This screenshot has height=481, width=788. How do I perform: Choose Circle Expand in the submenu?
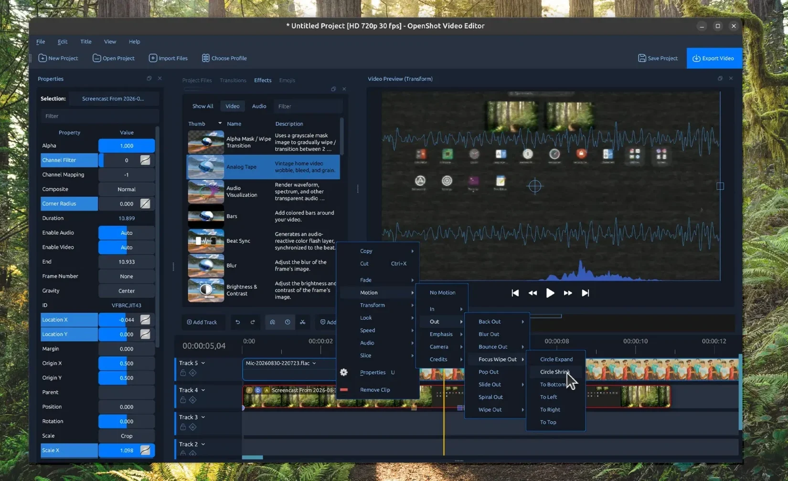pos(556,359)
